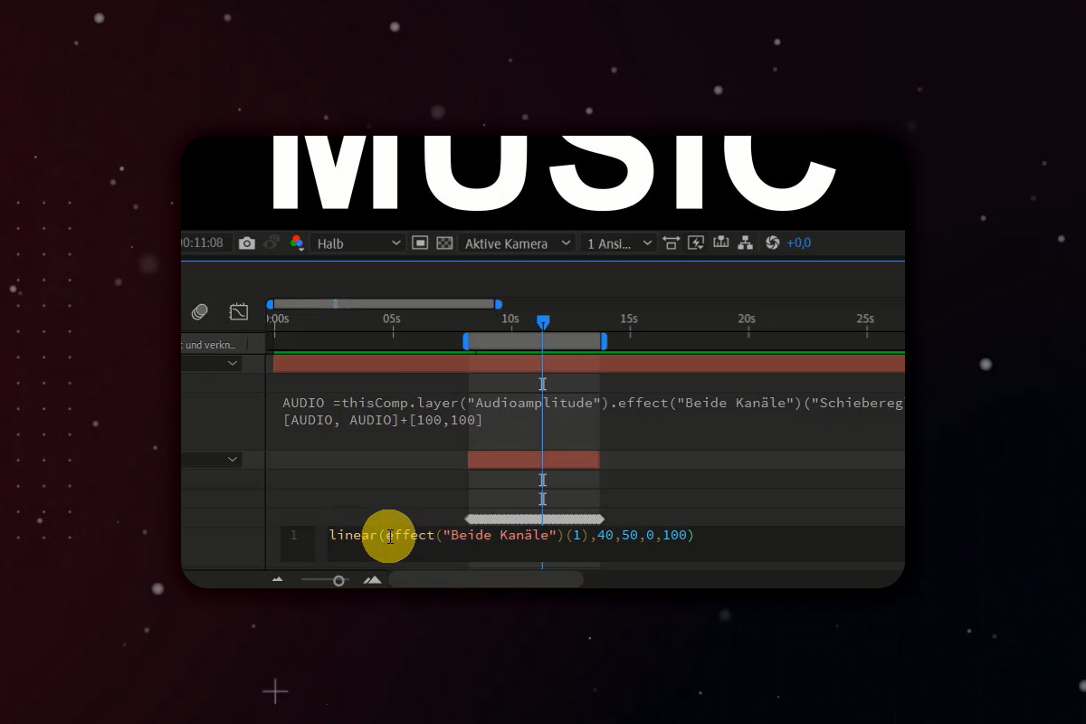Click the 0:00:11:08 timecode display
Image resolution: width=1086 pixels, height=724 pixels.
pos(204,243)
